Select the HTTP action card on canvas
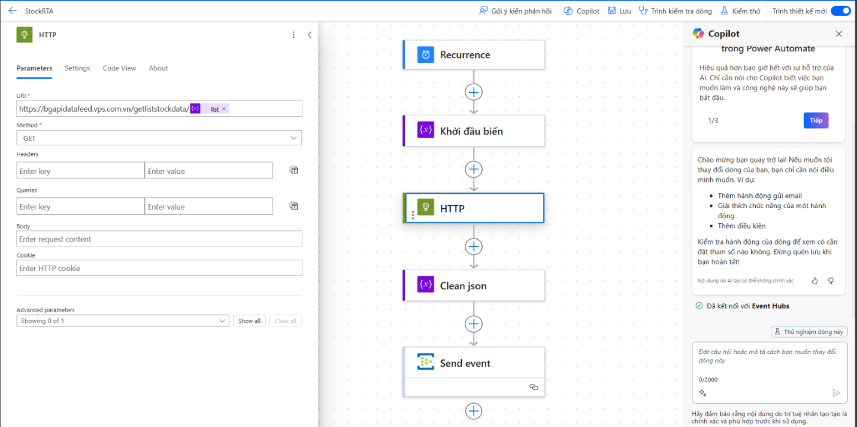 pyautogui.click(x=474, y=208)
